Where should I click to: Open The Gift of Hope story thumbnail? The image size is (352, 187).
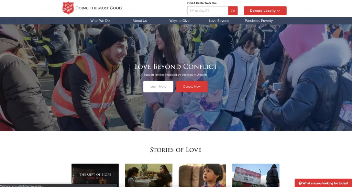point(95,175)
